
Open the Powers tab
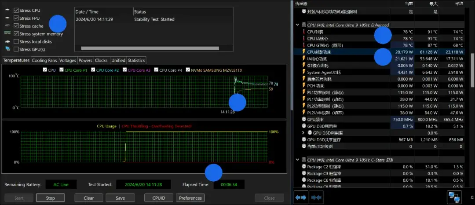pos(85,61)
